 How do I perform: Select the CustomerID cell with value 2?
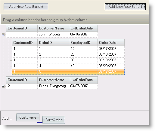coord(22,86)
